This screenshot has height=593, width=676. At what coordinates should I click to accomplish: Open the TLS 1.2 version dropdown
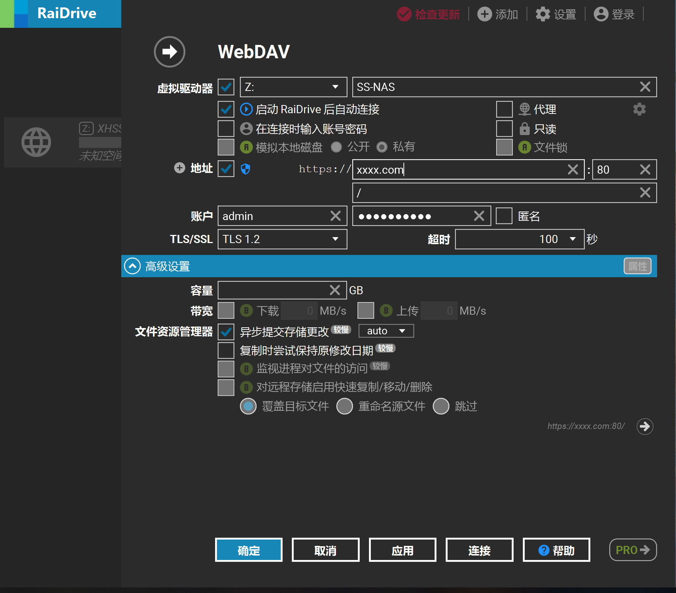point(282,239)
